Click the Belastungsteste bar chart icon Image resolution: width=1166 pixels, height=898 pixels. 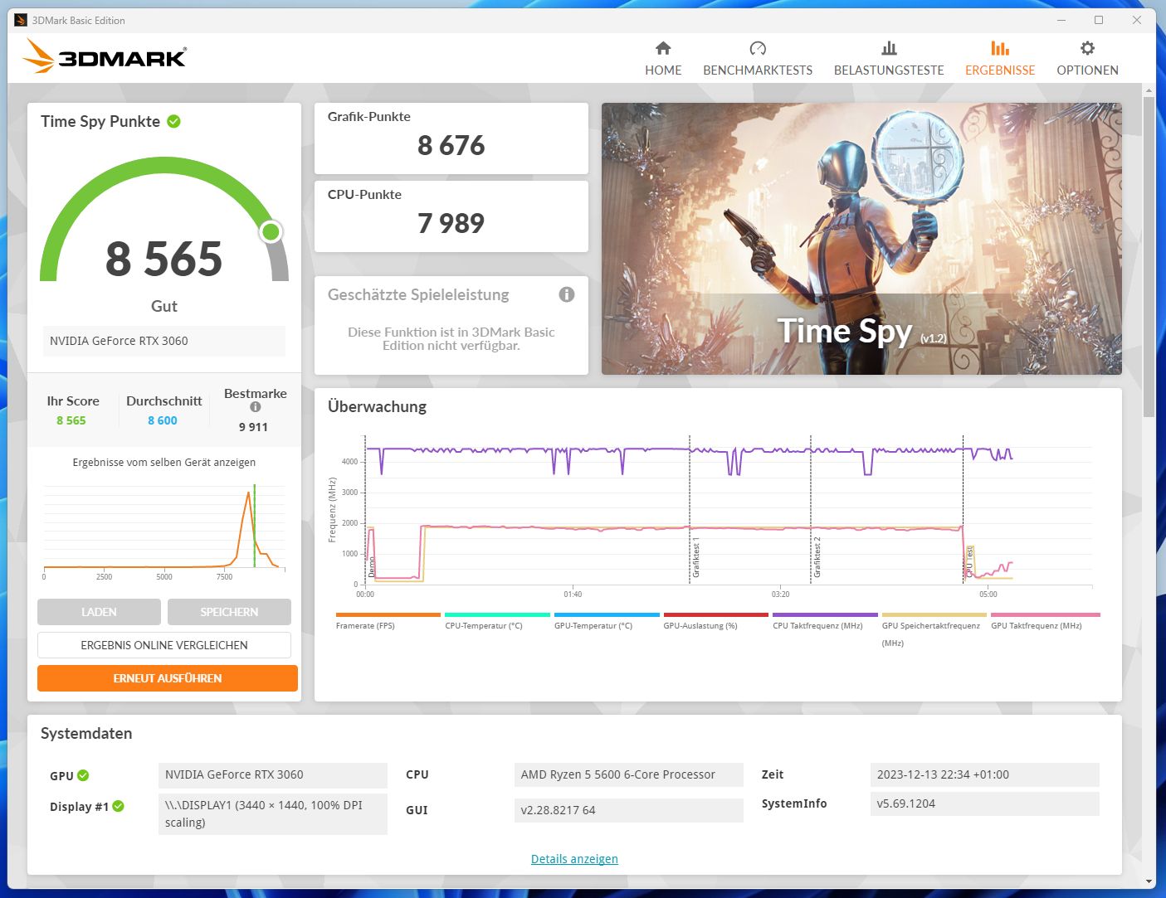click(x=889, y=48)
